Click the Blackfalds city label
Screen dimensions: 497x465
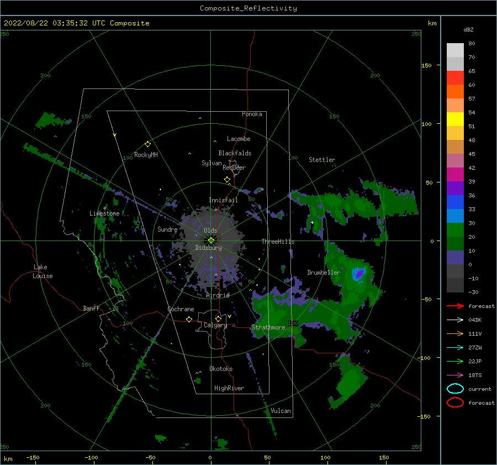[235, 153]
